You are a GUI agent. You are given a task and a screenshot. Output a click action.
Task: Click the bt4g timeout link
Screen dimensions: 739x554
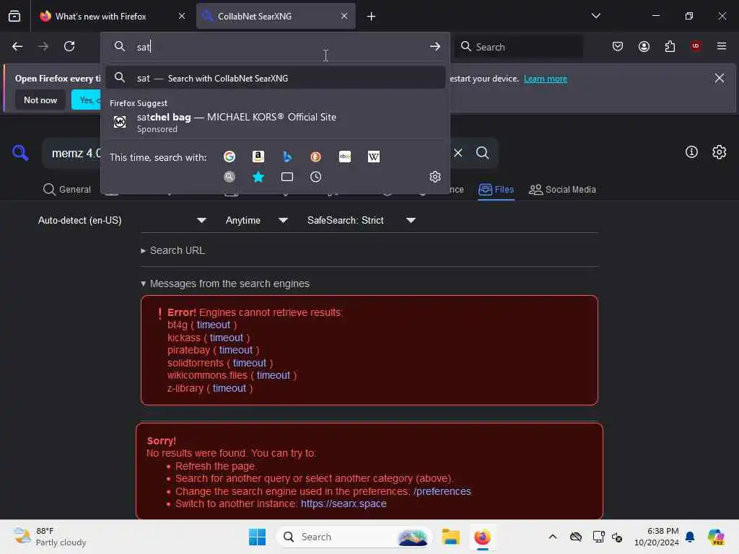214,325
